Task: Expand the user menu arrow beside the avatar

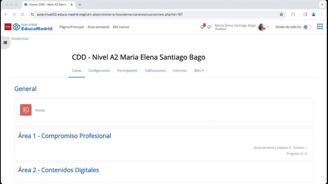Action: [268, 27]
